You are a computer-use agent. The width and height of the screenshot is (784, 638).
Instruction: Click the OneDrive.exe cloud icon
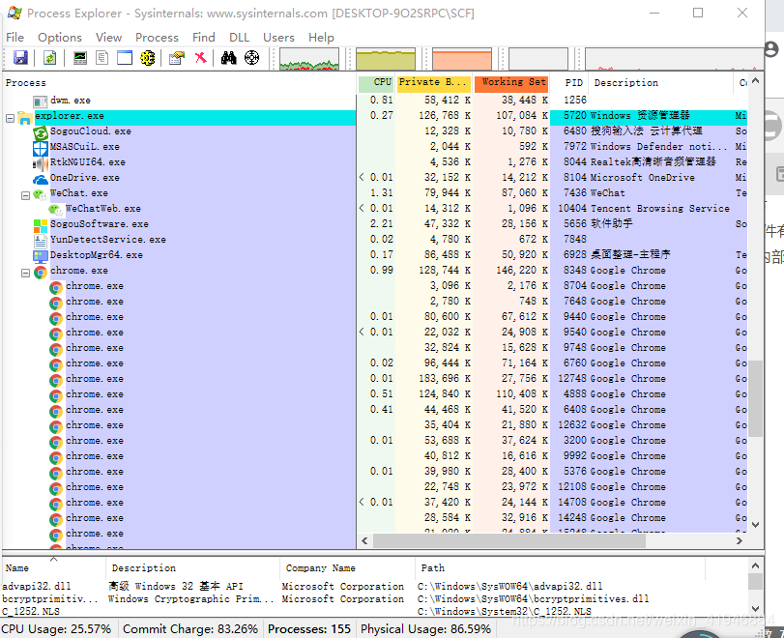[40, 179]
